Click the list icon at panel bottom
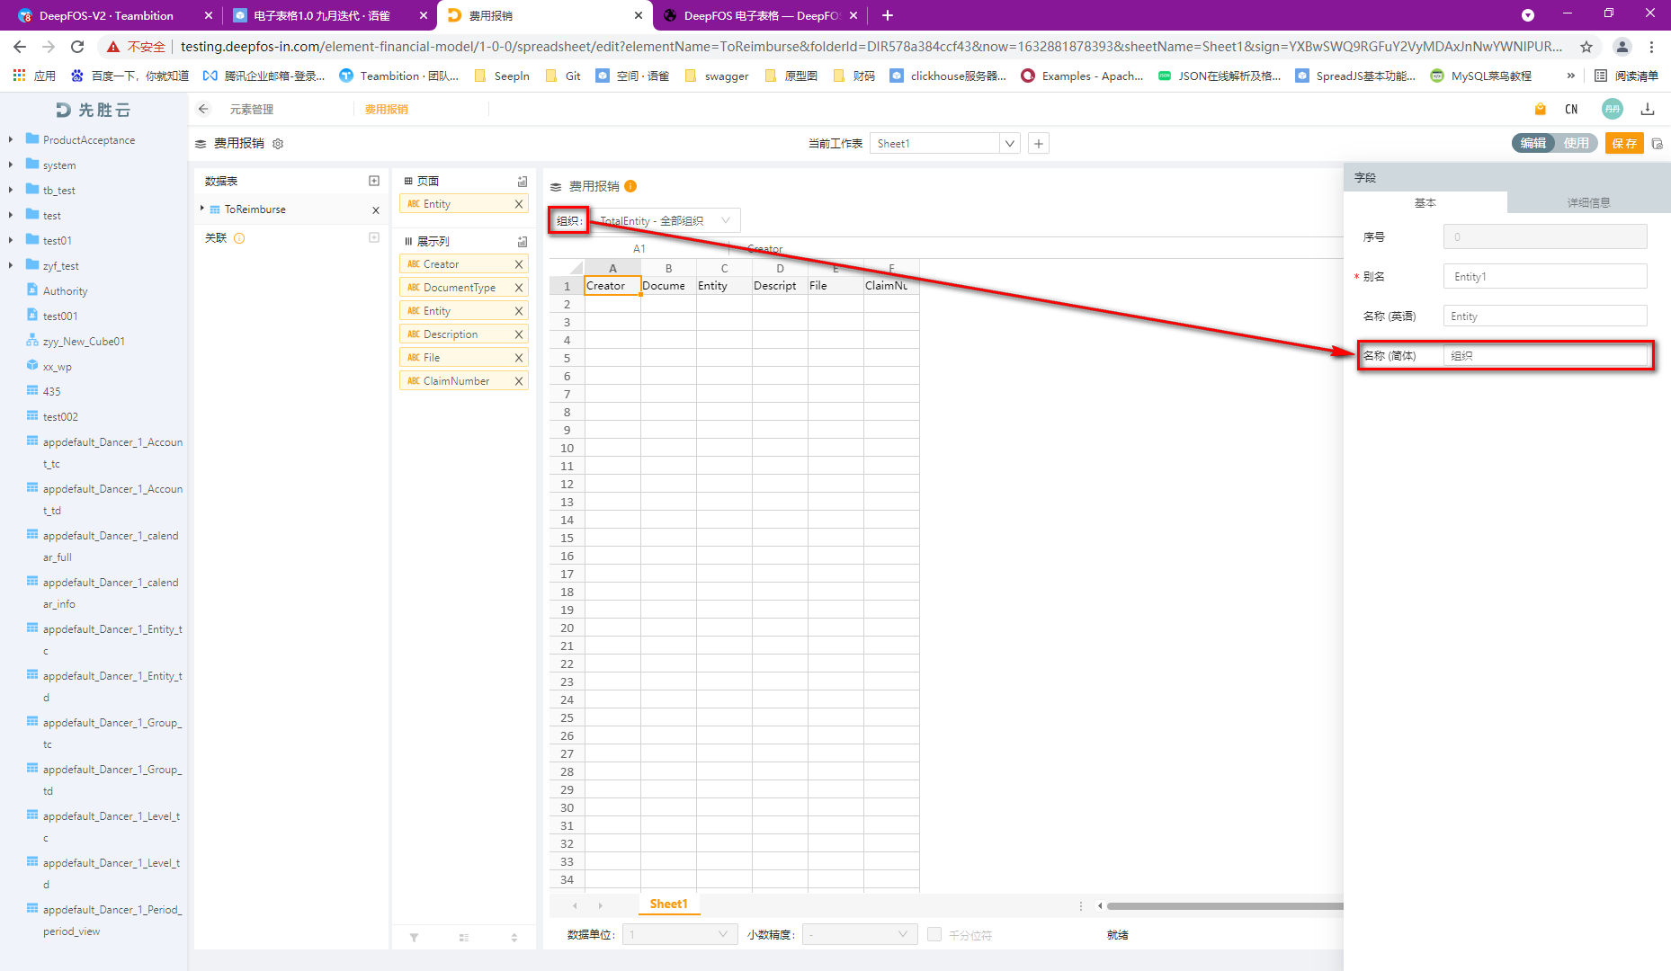Screen dimensions: 1671x971 pos(464,937)
